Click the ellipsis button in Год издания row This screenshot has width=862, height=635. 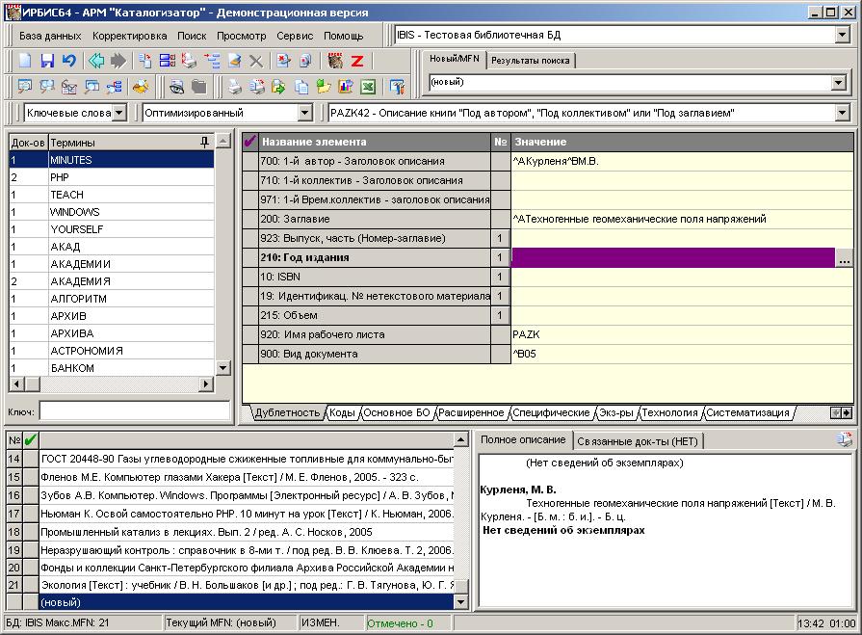[845, 258]
